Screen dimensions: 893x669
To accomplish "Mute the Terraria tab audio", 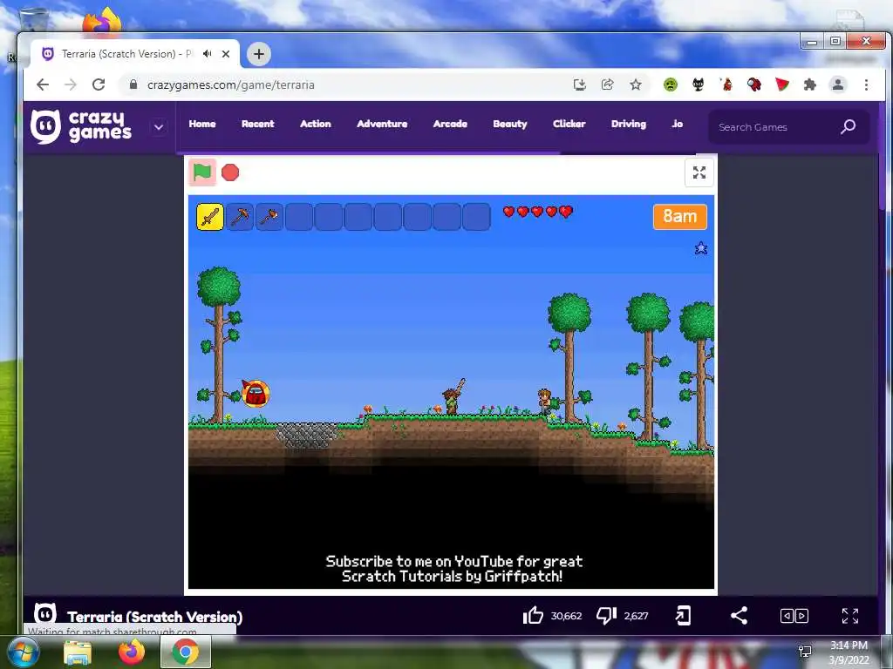I will tap(208, 53).
